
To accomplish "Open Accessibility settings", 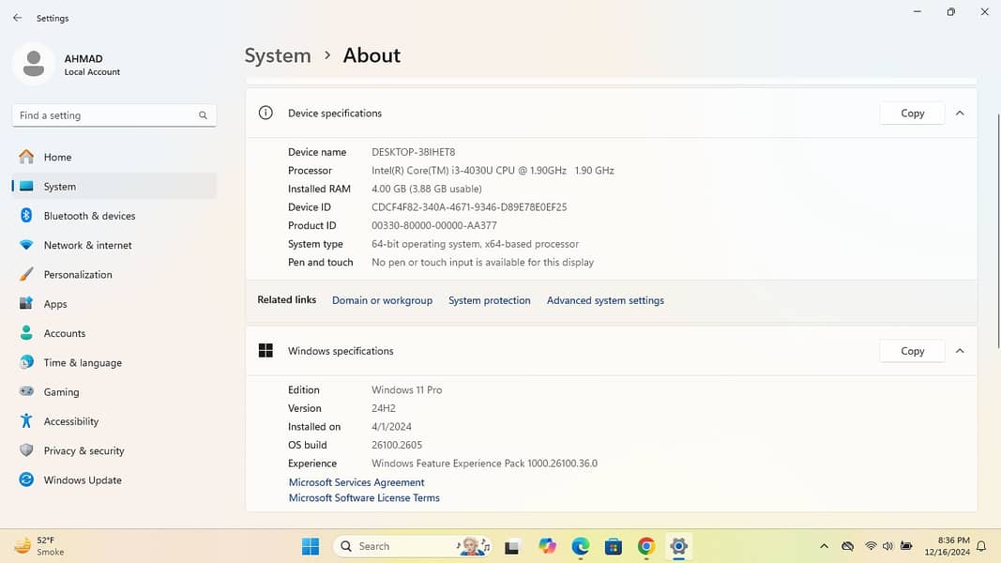I will [70, 421].
